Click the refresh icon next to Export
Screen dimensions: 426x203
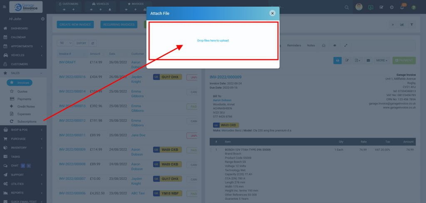(93, 43)
